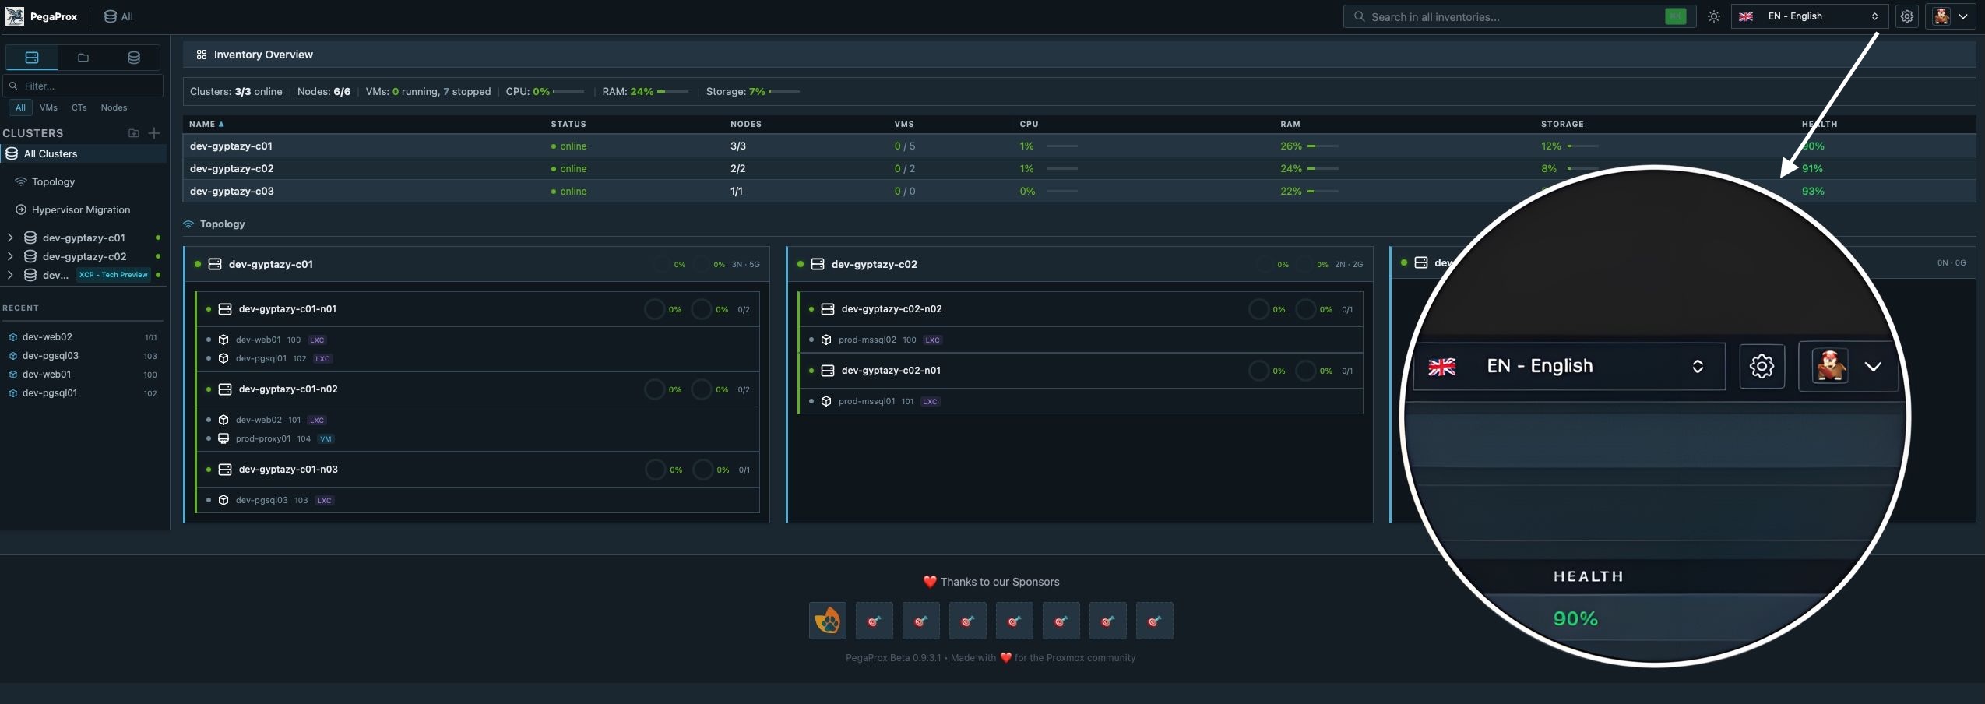Click the first sponsor paw logo
The image size is (1985, 704).
pyautogui.click(x=827, y=621)
